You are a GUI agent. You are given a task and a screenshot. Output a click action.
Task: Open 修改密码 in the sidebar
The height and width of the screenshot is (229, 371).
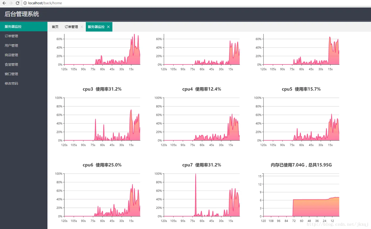tap(24, 83)
